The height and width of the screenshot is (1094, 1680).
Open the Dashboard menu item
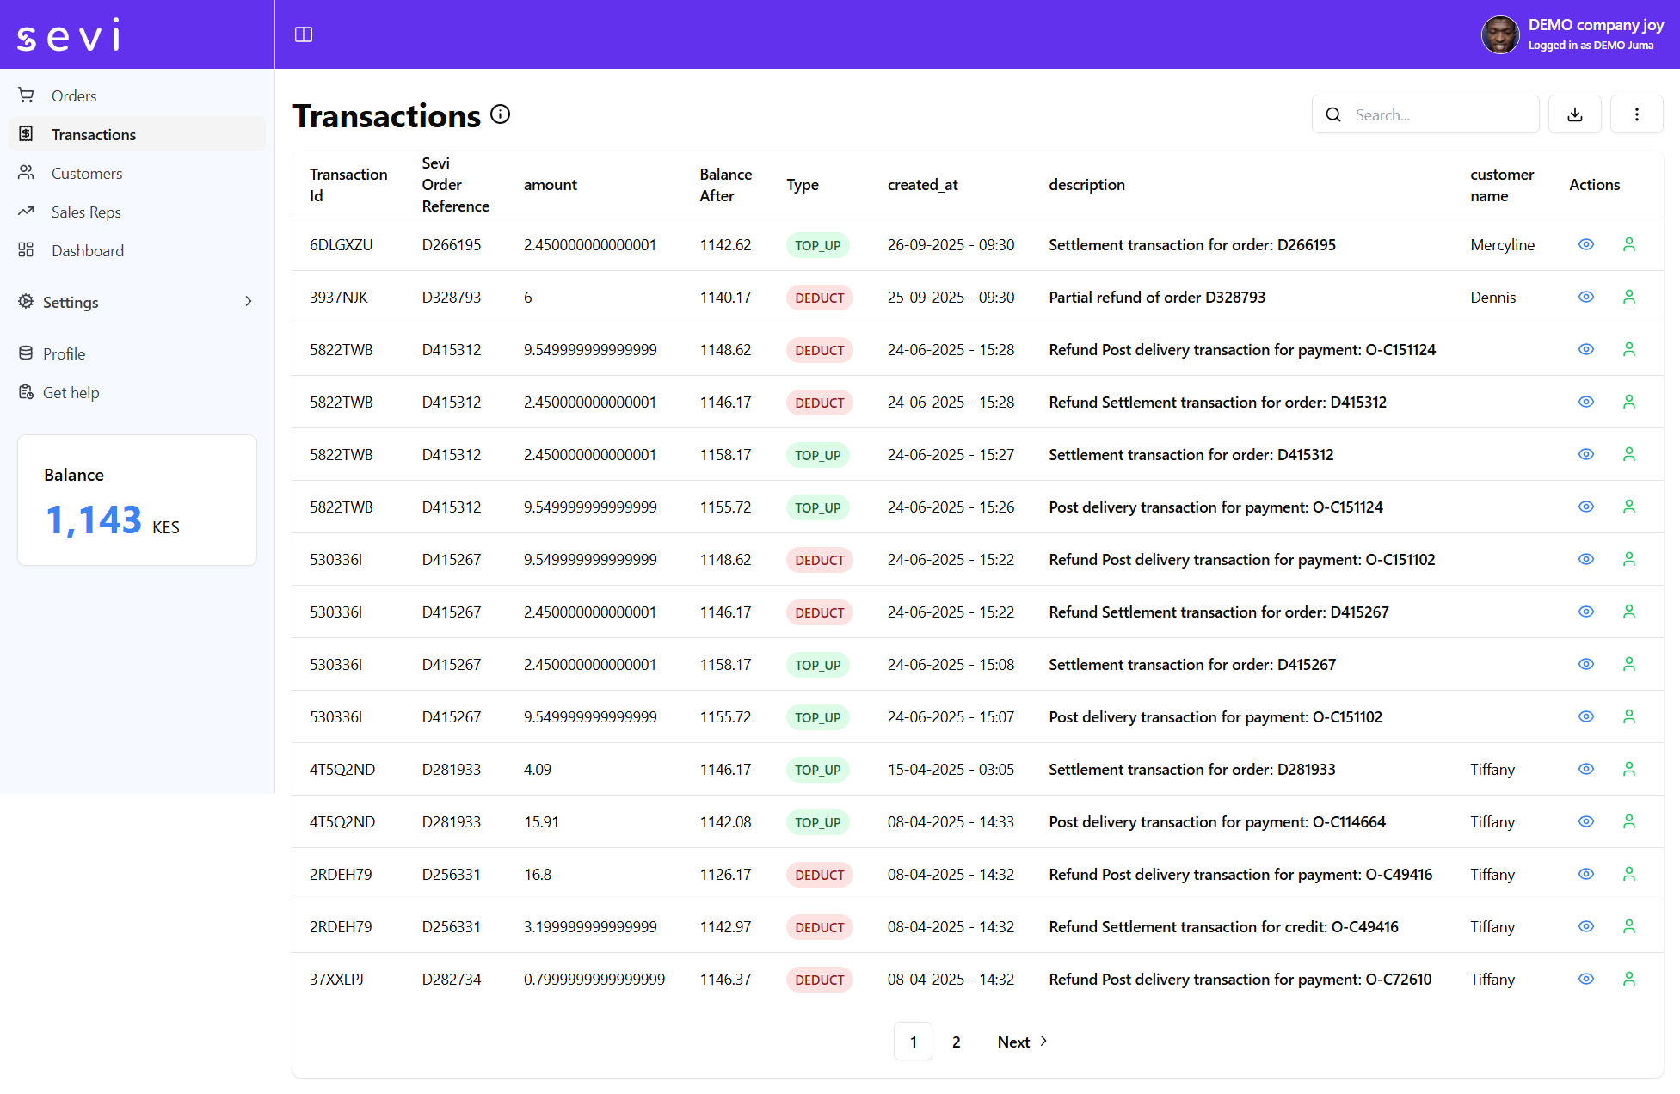pyautogui.click(x=88, y=250)
